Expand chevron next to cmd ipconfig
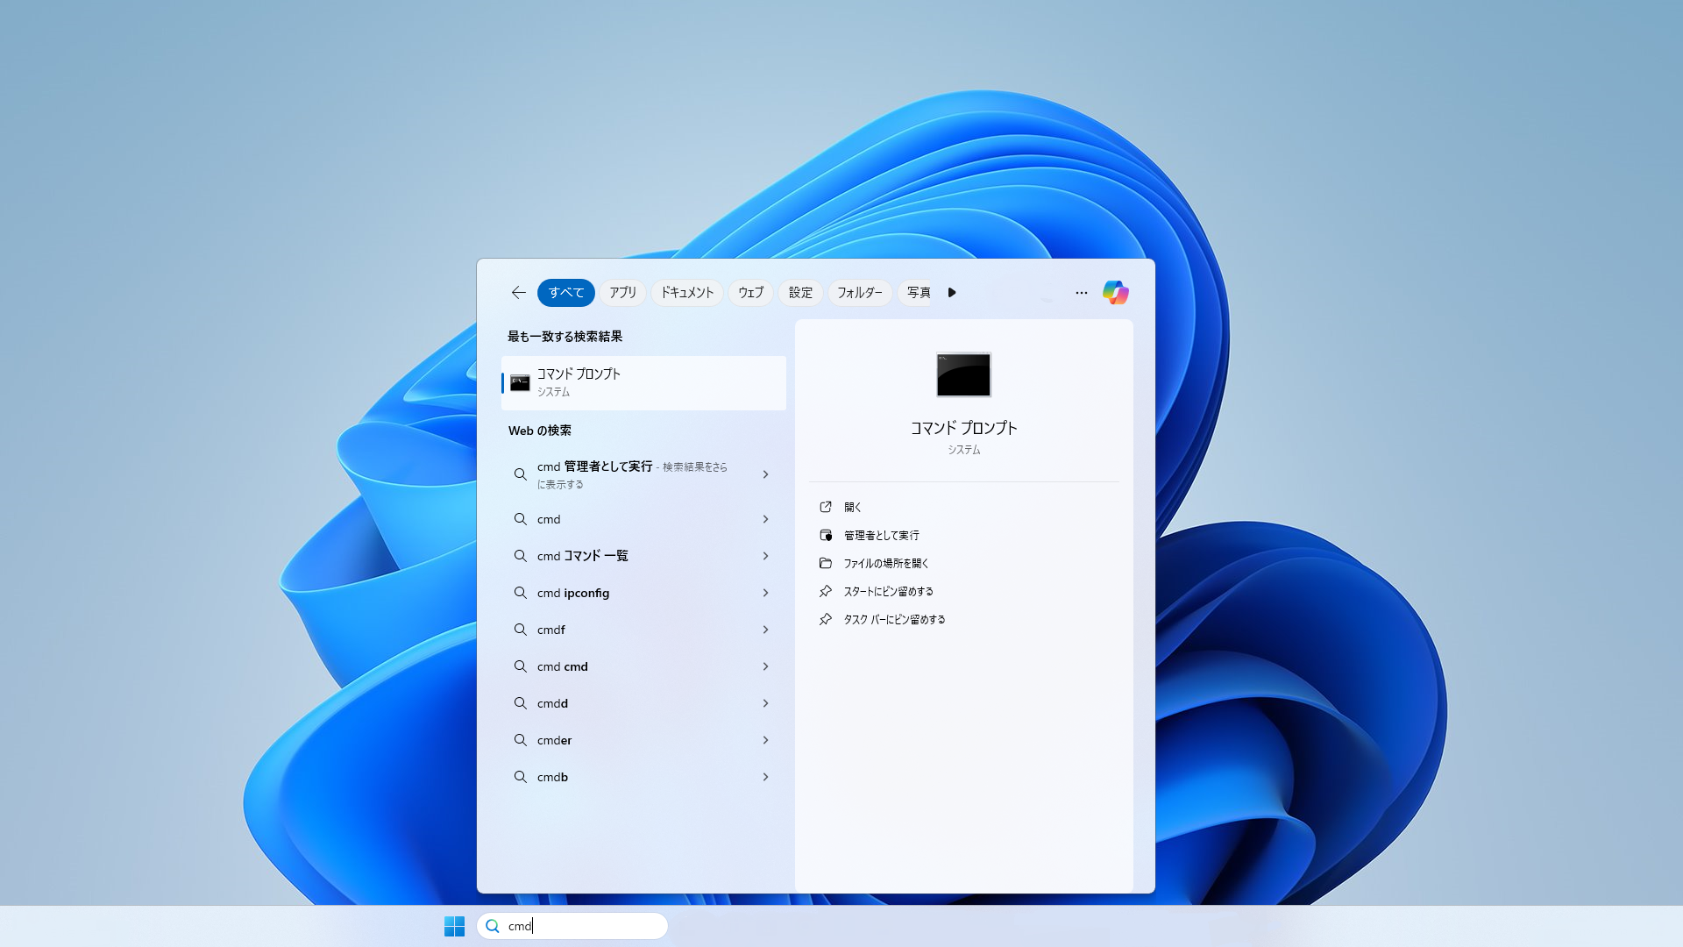The image size is (1683, 947). (765, 594)
